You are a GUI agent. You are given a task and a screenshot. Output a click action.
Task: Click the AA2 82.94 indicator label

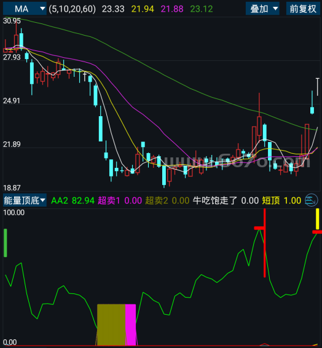click(73, 200)
